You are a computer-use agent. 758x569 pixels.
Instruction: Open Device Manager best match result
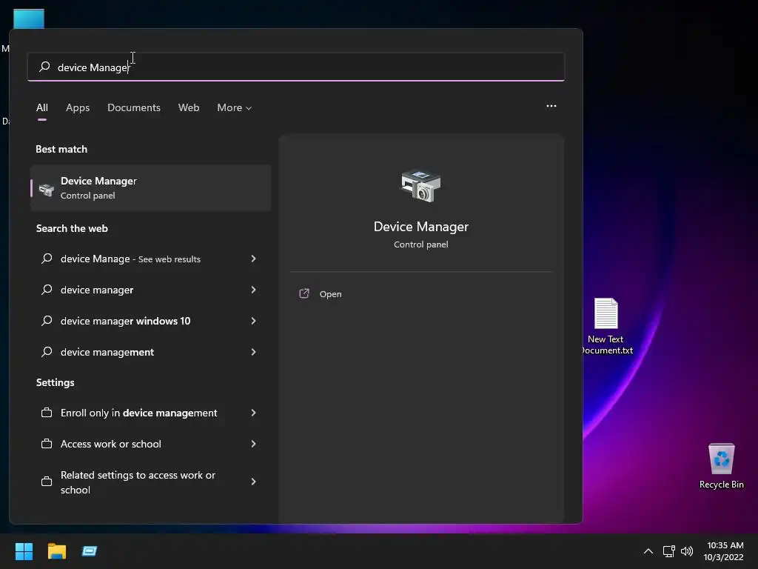[151, 187]
